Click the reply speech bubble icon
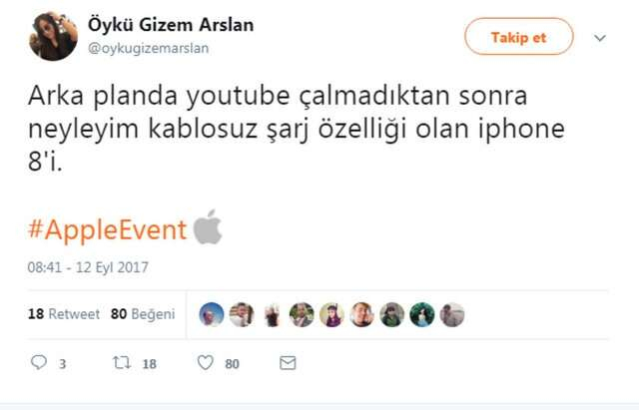Screen dimensions: 639x410 click(x=39, y=362)
